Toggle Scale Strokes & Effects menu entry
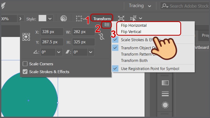 pos(153,40)
